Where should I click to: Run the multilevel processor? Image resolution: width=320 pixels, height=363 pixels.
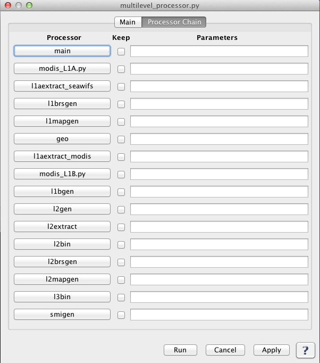[180, 350]
